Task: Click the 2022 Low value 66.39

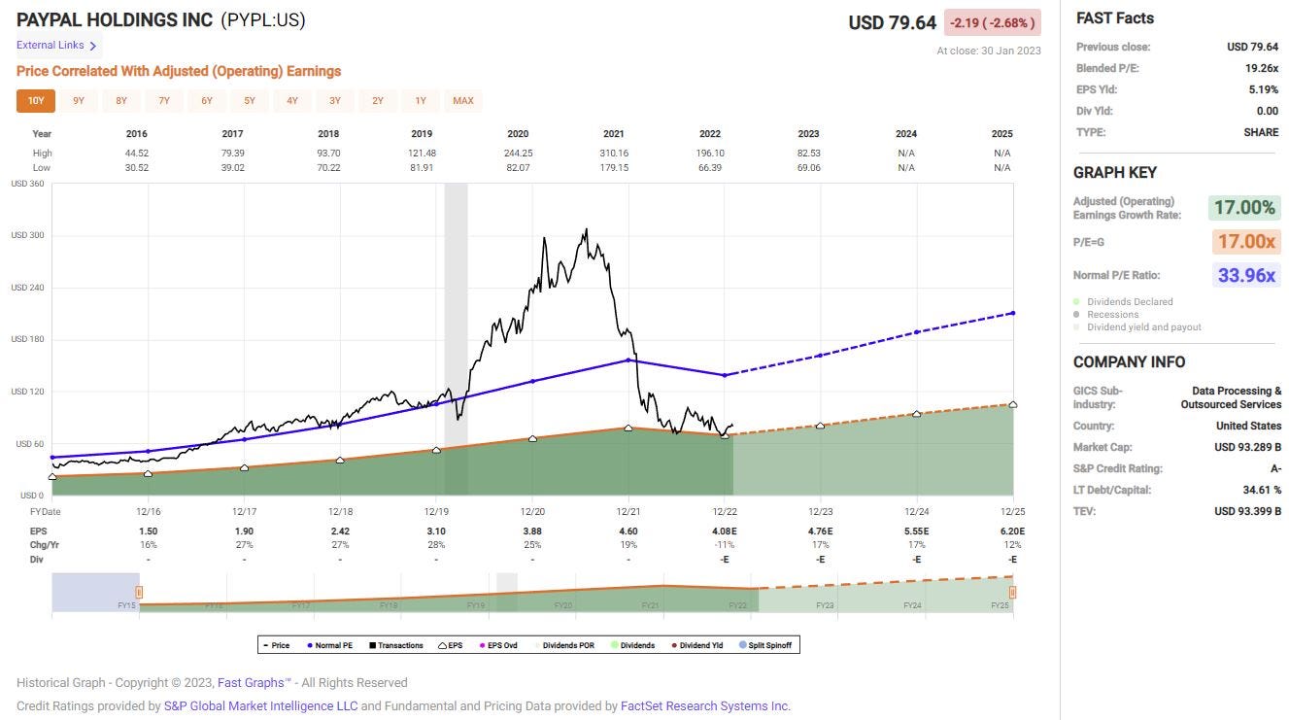Action: (x=711, y=167)
